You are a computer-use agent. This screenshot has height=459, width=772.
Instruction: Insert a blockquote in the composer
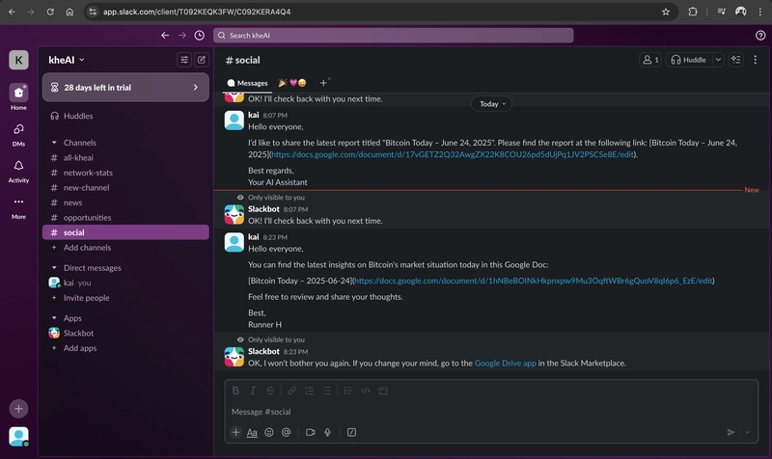(x=348, y=391)
